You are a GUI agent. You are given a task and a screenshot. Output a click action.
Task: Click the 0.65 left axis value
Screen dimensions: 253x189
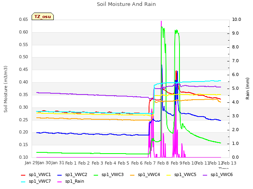point(24,19)
